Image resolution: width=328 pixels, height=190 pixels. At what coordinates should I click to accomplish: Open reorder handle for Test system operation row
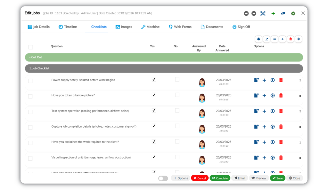click(300, 112)
